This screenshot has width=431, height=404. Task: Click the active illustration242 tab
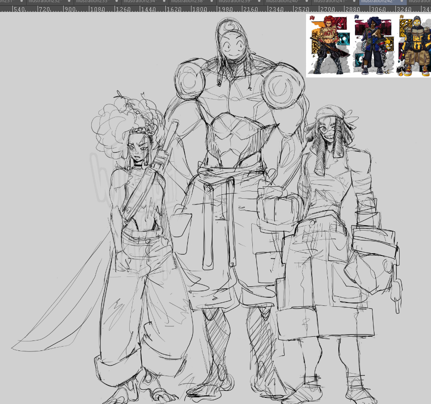pyautogui.click(x=376, y=1)
